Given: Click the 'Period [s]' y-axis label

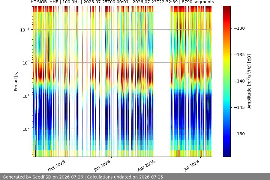Looking at the screenshot, I should (x=16, y=81).
